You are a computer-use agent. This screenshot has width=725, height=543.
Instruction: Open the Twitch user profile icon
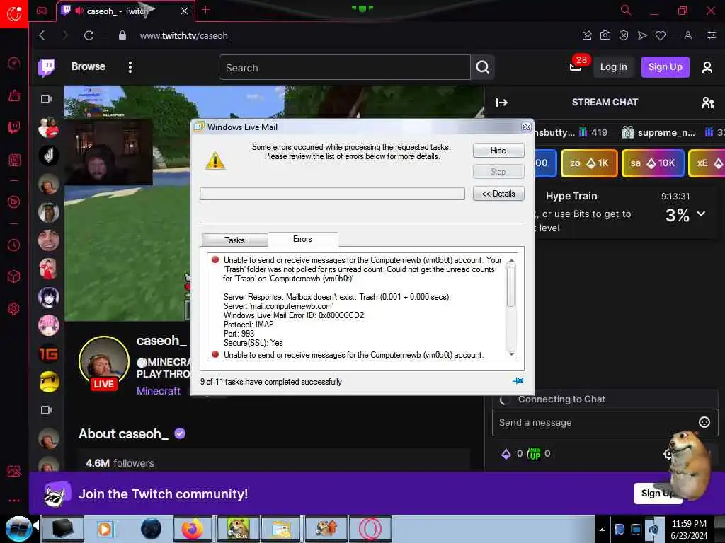click(x=707, y=67)
